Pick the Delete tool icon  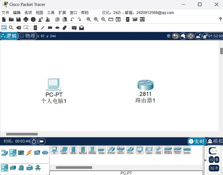click(x=19, y=28)
